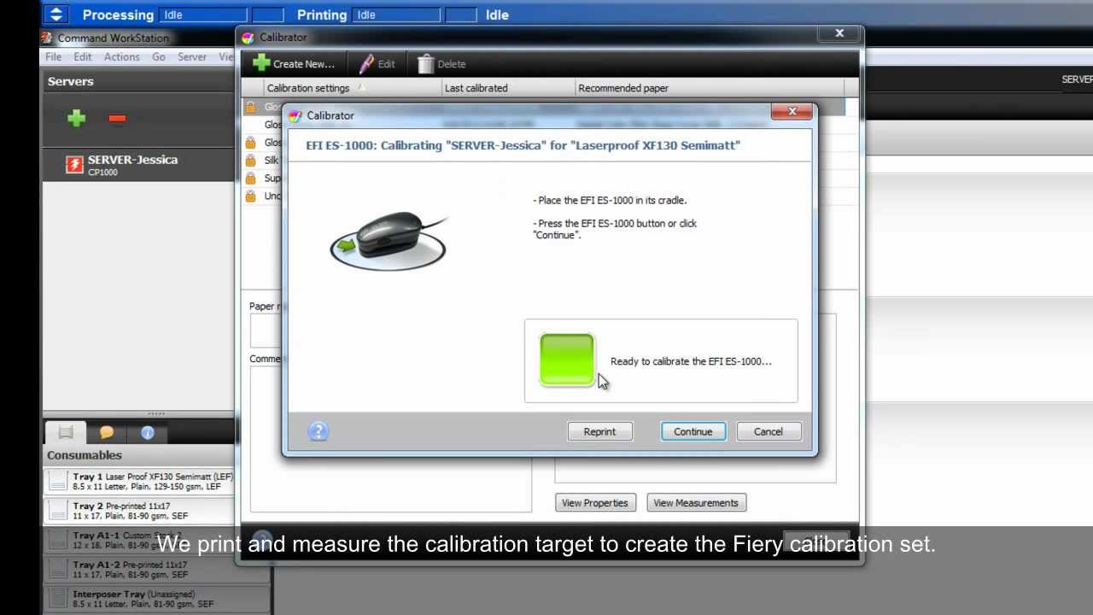This screenshot has width=1093, height=615.
Task: Click the Processing Idle status field
Action: 203,15
